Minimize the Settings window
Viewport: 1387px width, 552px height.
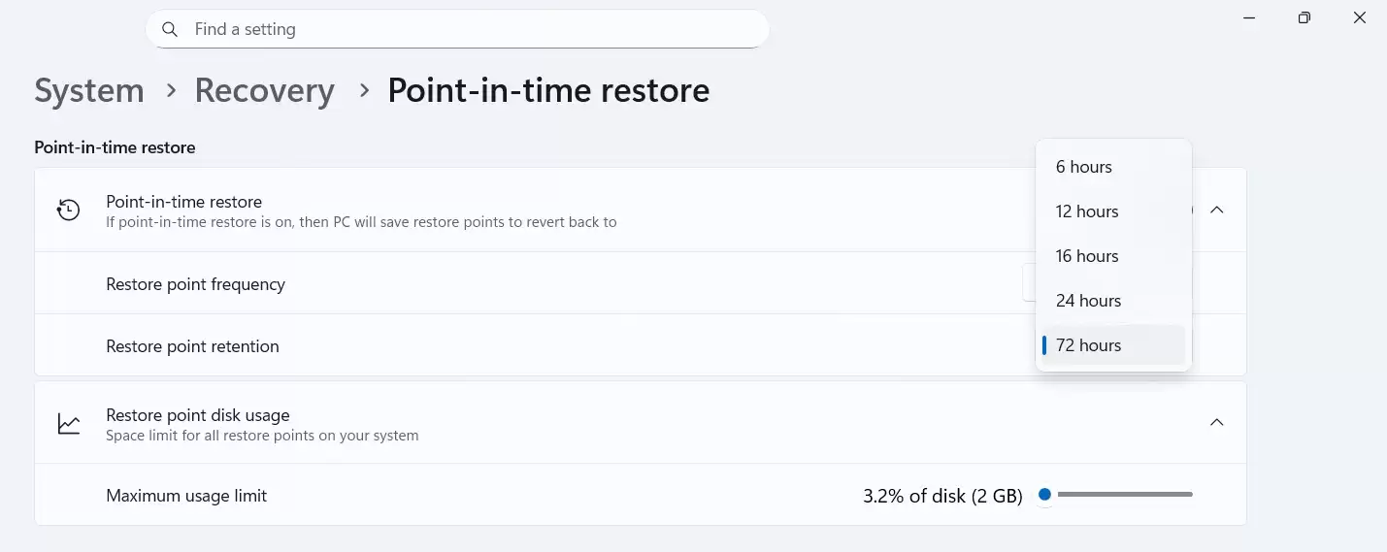coord(1248,17)
